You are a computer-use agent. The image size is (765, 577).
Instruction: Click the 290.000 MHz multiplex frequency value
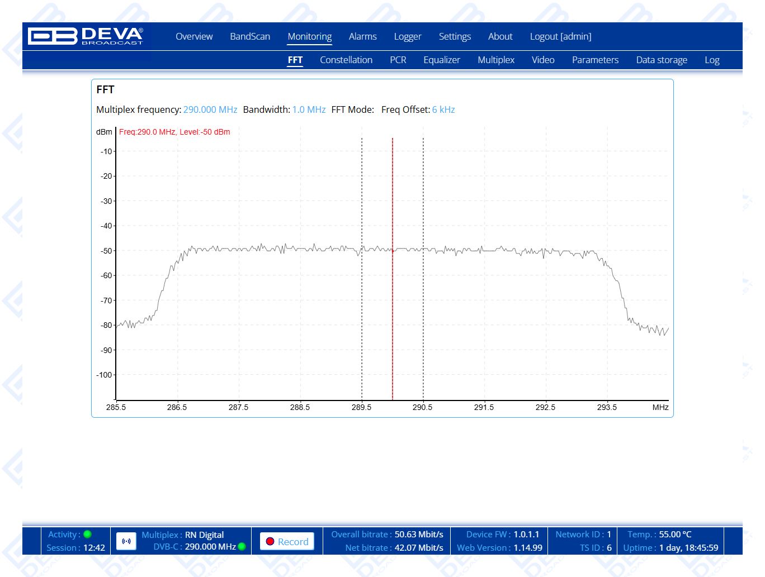210,110
